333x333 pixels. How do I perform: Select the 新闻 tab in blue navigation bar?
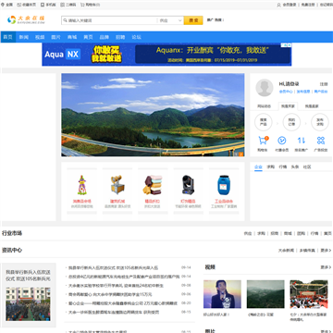24,37
